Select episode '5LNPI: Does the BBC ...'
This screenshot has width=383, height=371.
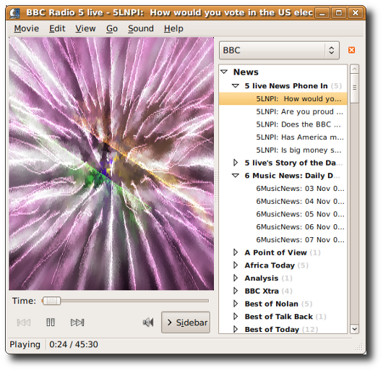283,124
